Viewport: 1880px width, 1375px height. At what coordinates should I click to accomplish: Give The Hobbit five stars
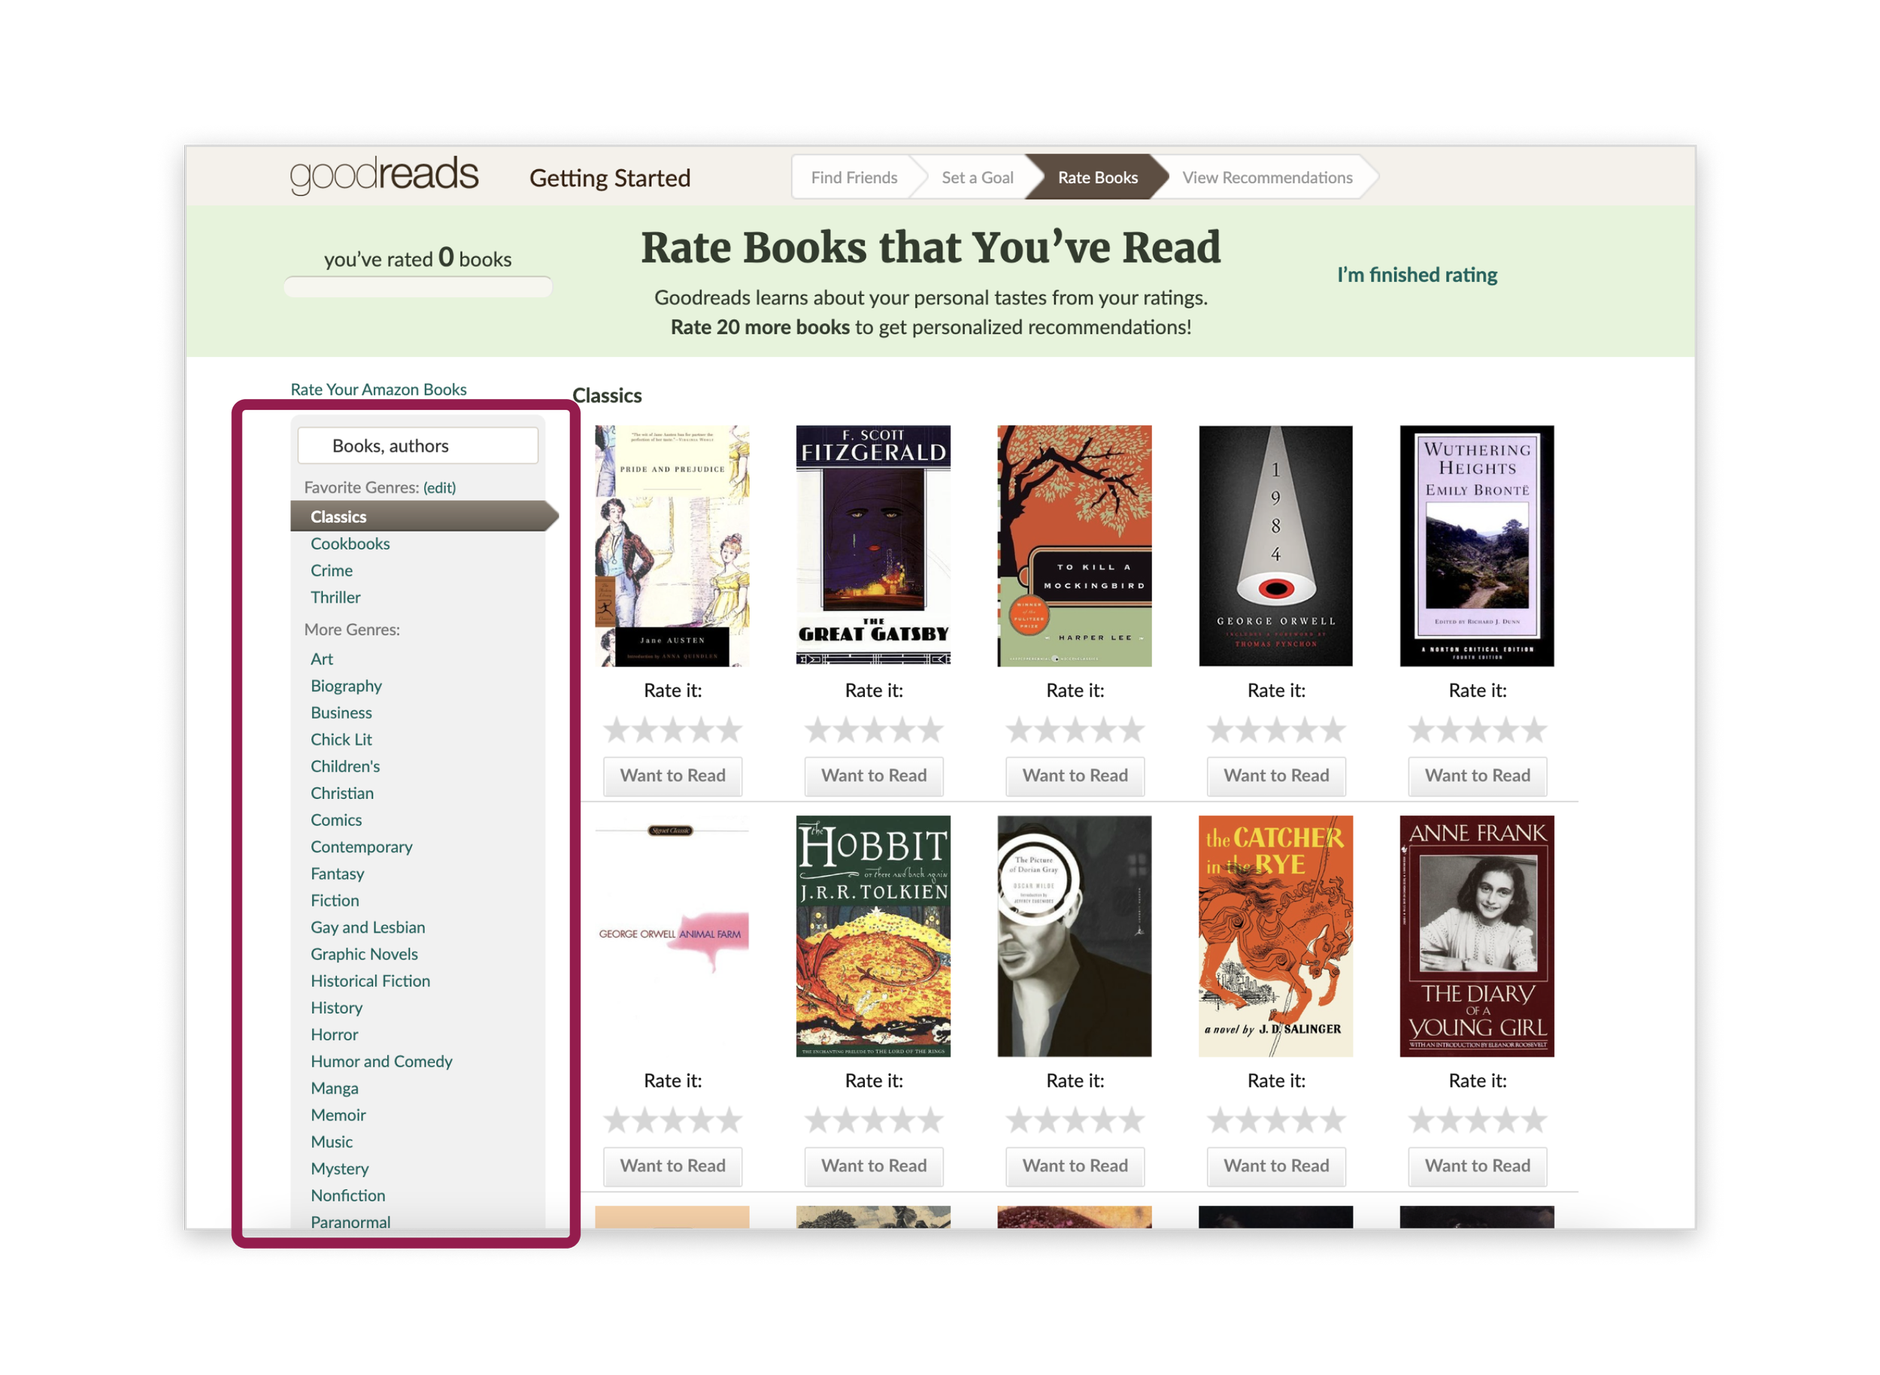coord(931,1121)
